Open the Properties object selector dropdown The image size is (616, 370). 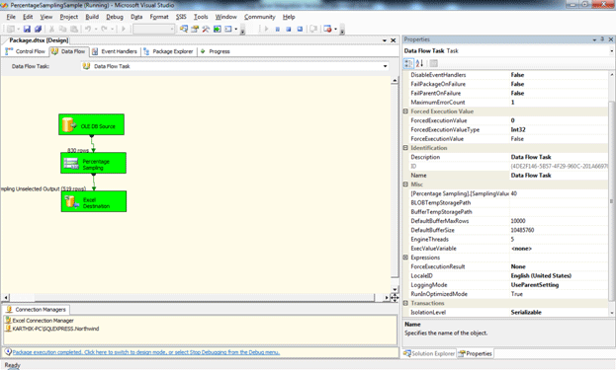[611, 51]
